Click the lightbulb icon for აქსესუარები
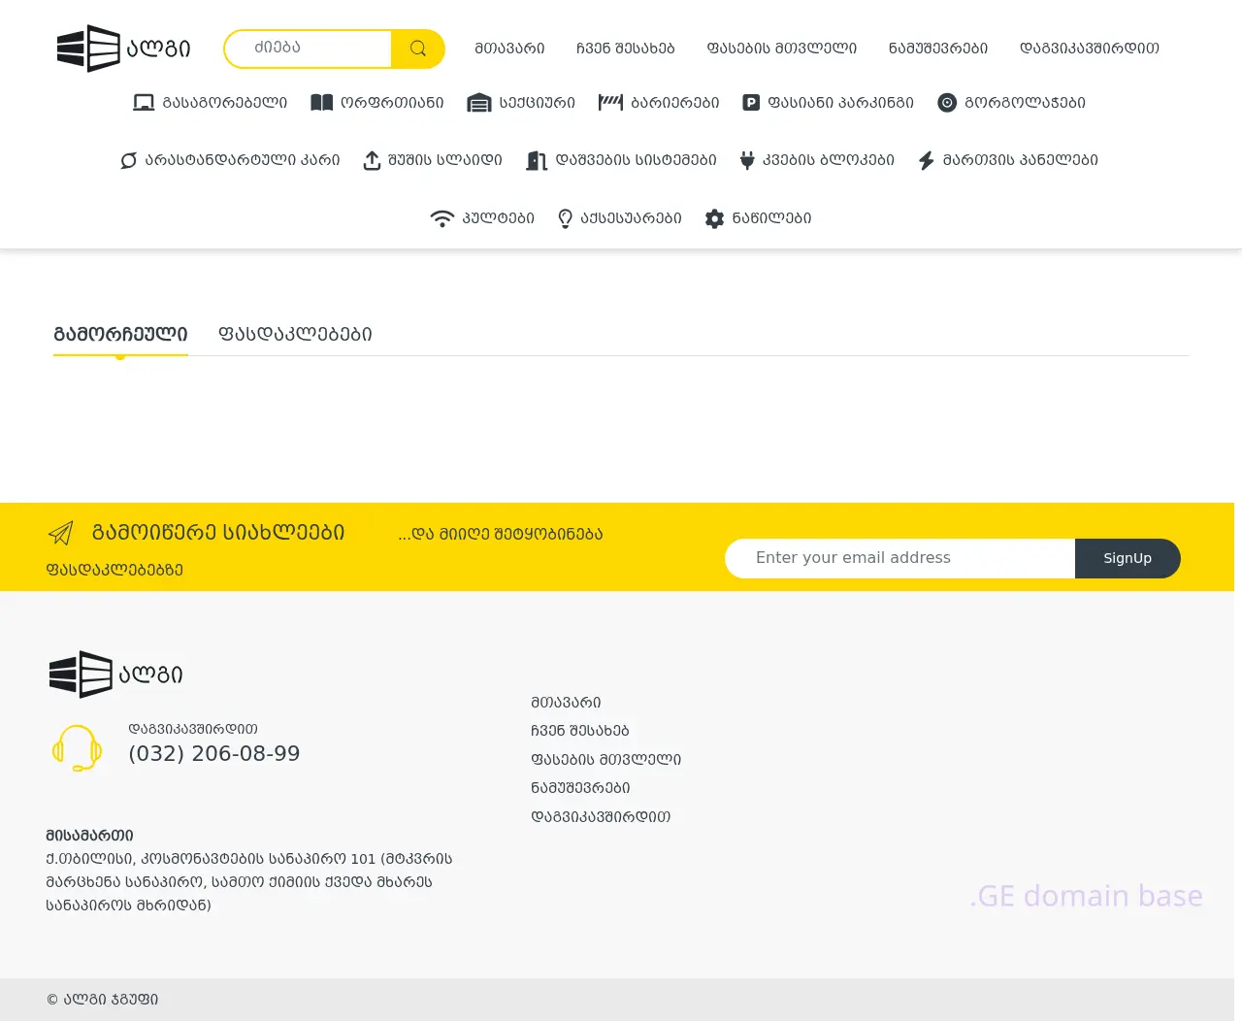The image size is (1242, 1021). (x=565, y=219)
